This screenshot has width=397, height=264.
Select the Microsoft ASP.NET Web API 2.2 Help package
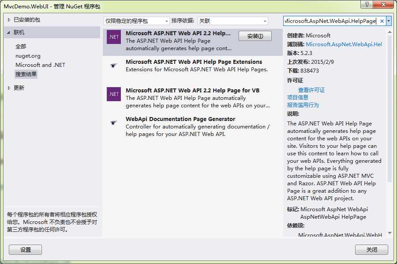(192, 41)
